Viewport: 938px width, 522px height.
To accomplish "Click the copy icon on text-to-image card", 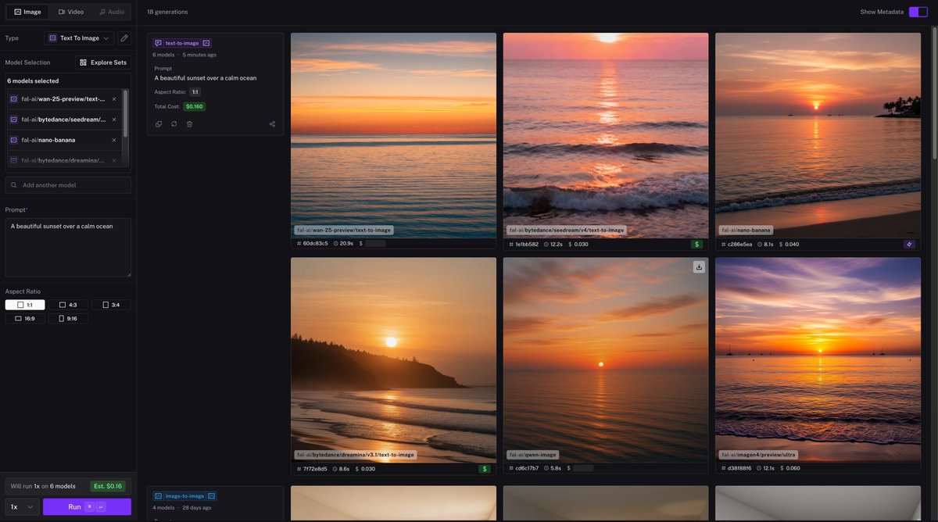I will pyautogui.click(x=159, y=124).
